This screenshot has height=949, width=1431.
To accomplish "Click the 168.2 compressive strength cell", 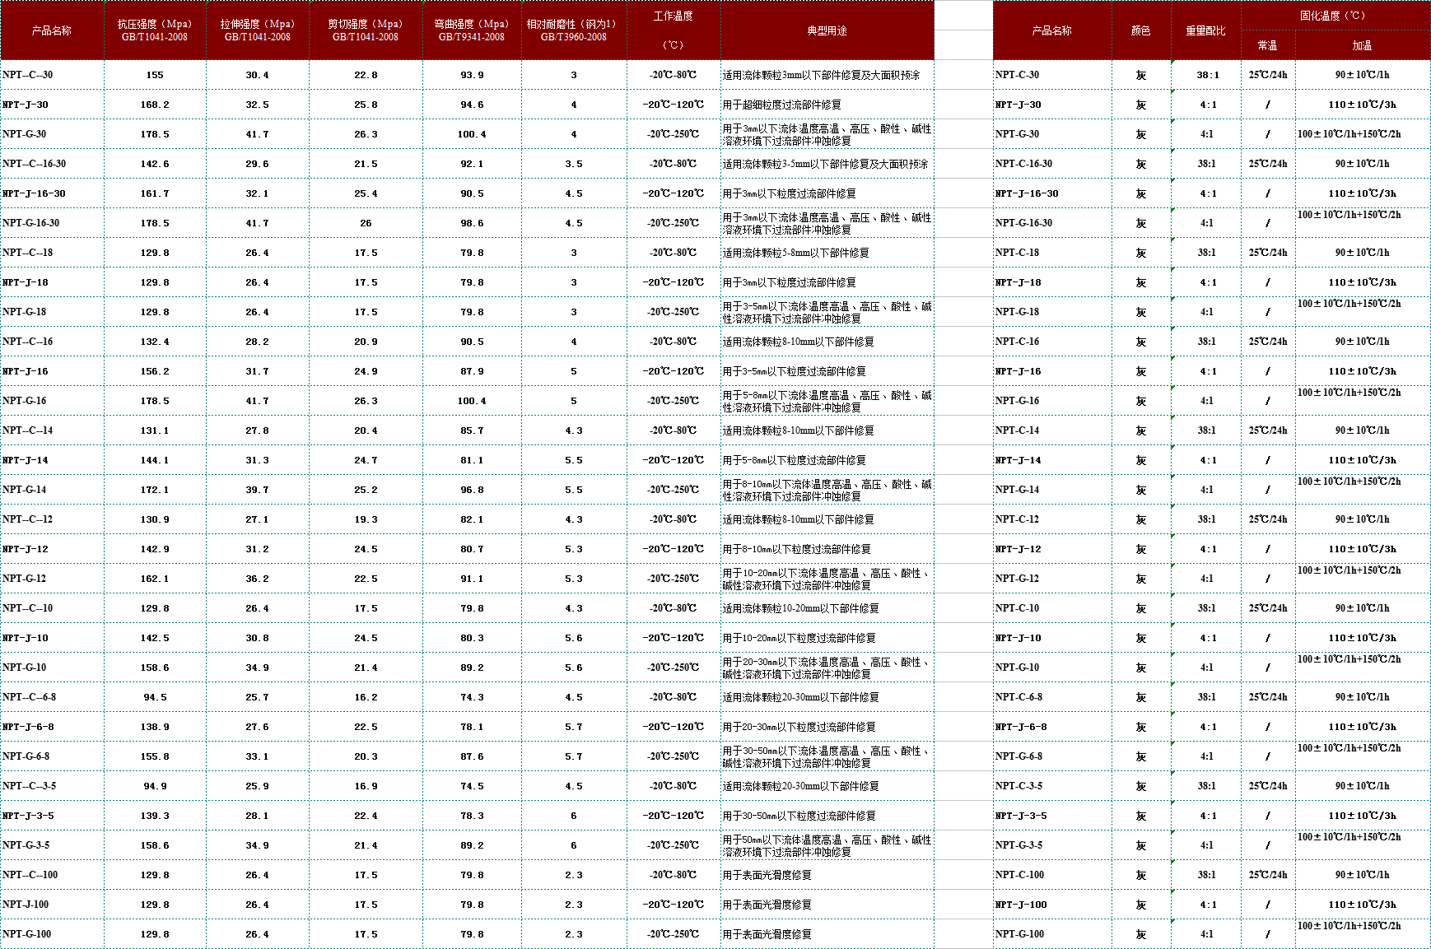I will pos(155,105).
